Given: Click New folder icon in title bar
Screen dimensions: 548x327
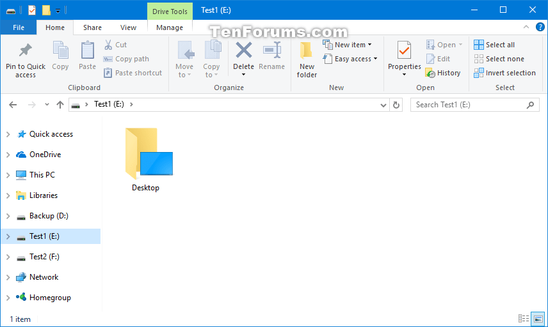Looking at the screenshot, I should (46, 10).
